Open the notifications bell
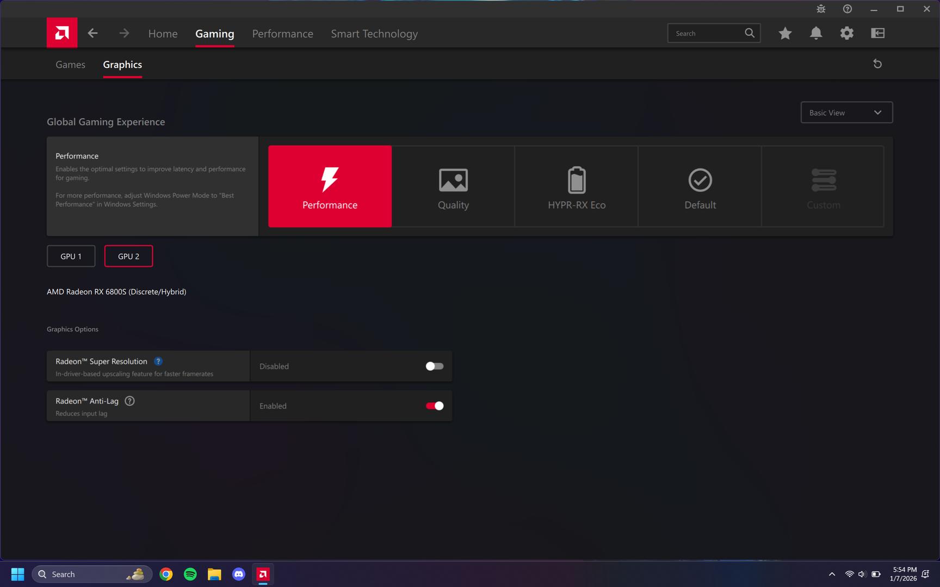 pos(816,33)
